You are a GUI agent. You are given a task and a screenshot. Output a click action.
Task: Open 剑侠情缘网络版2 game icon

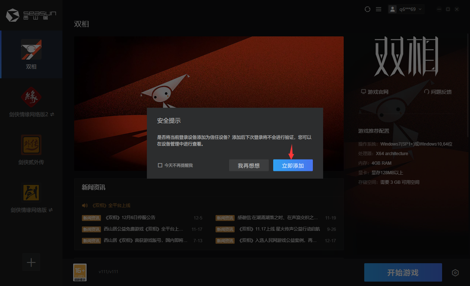pyautogui.click(x=31, y=97)
